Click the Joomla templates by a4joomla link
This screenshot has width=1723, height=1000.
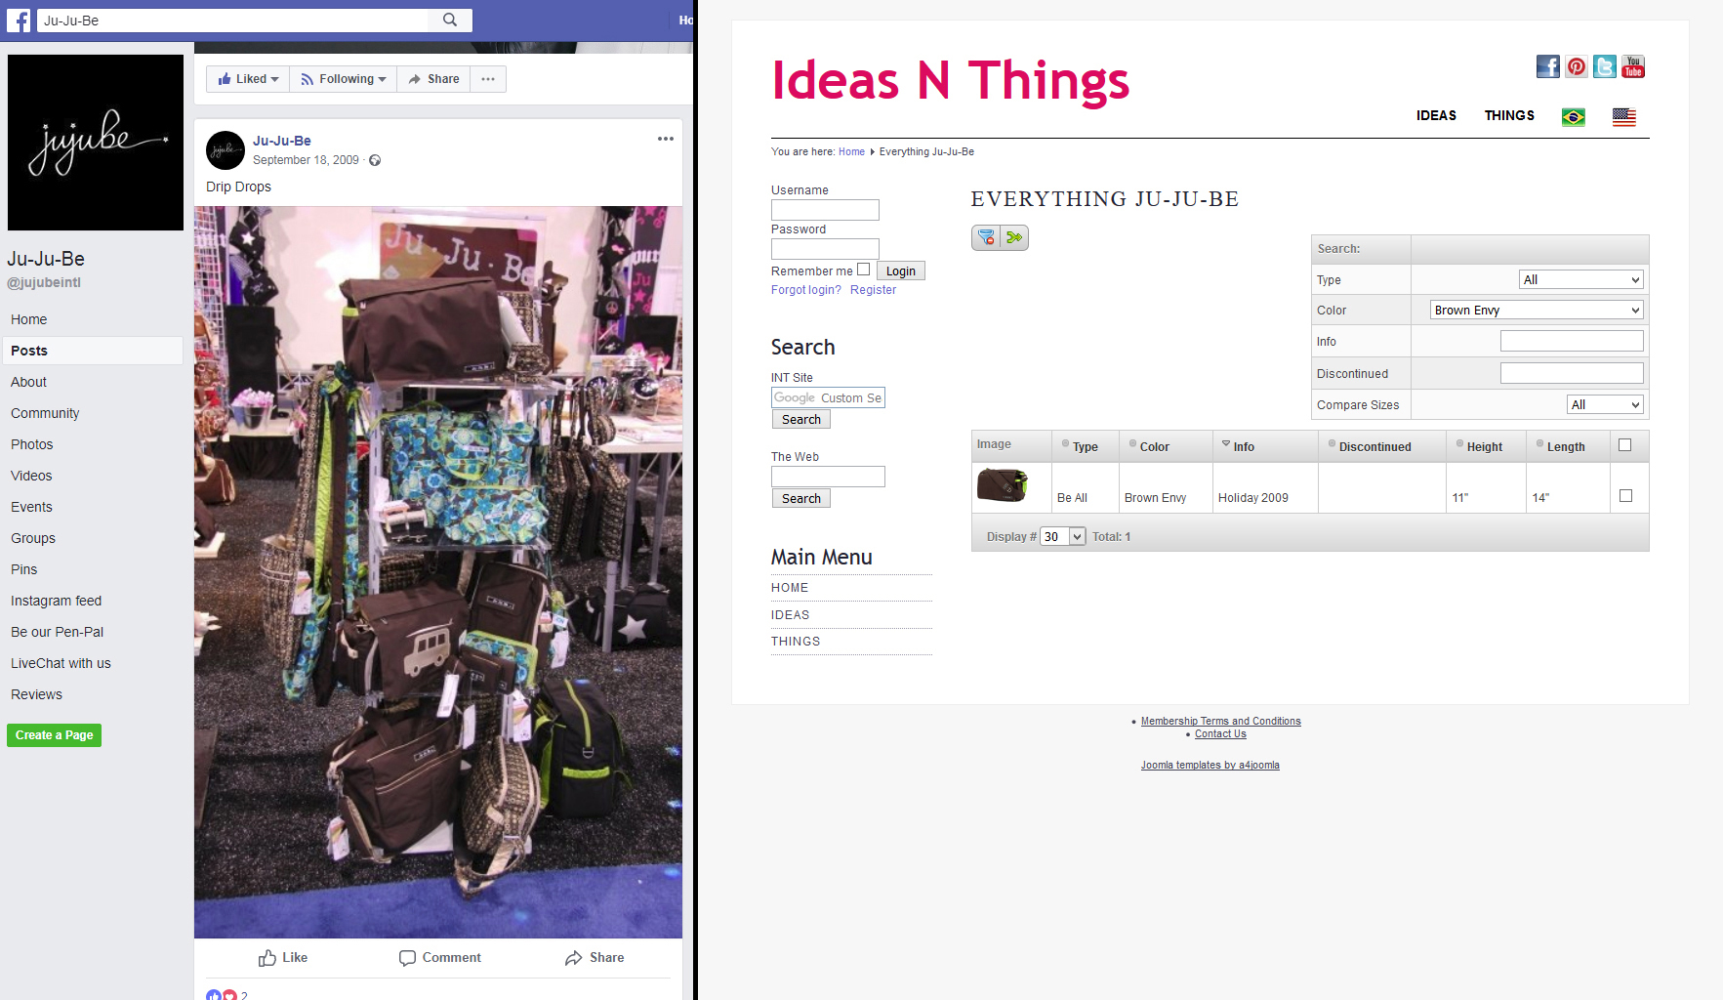[1210, 765]
